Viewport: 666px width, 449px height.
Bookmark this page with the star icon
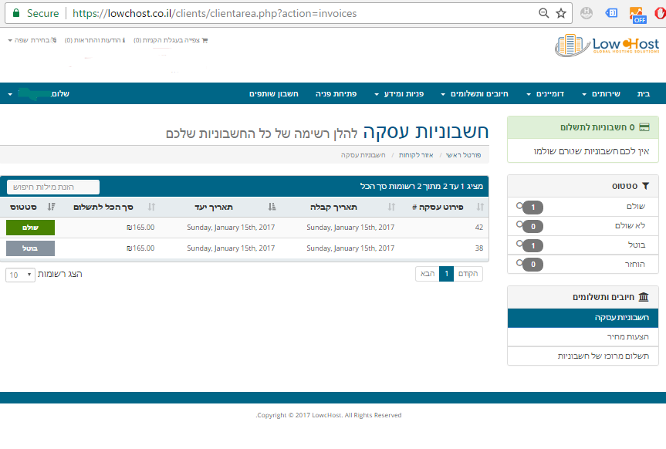point(561,13)
